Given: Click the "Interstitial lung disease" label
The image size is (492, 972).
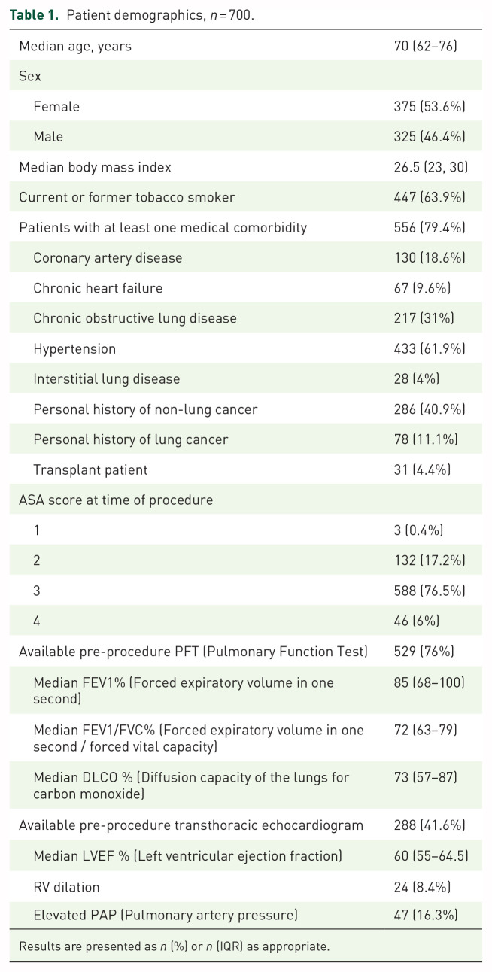Looking at the screenshot, I should 106,378.
